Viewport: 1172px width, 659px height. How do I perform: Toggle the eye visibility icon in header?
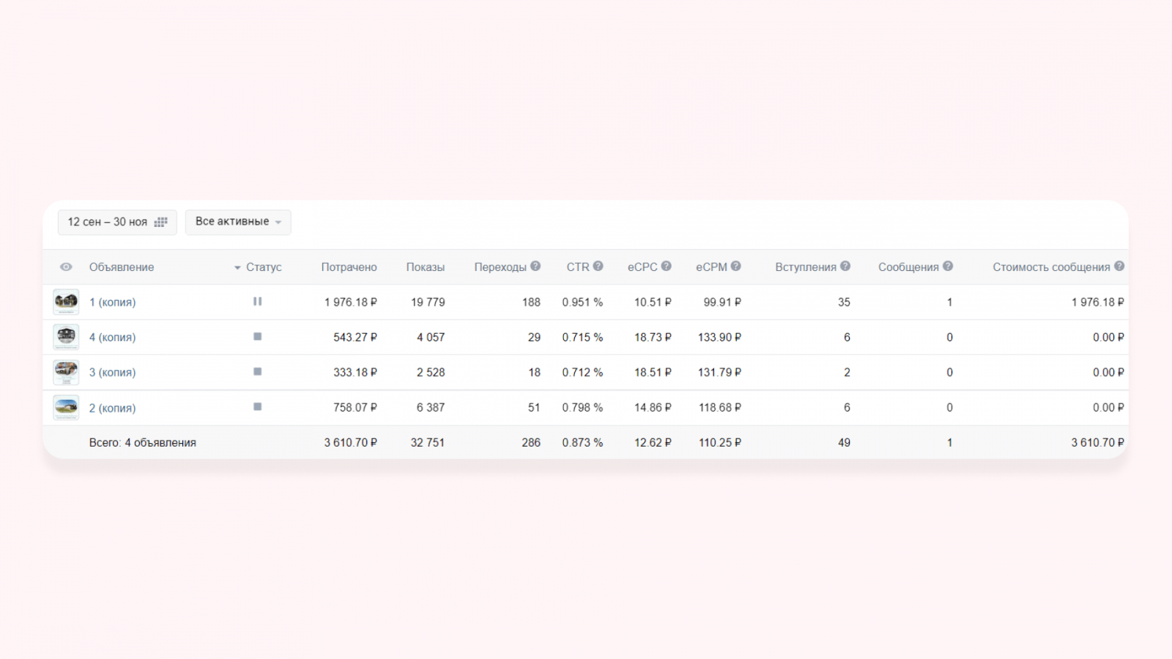click(66, 267)
